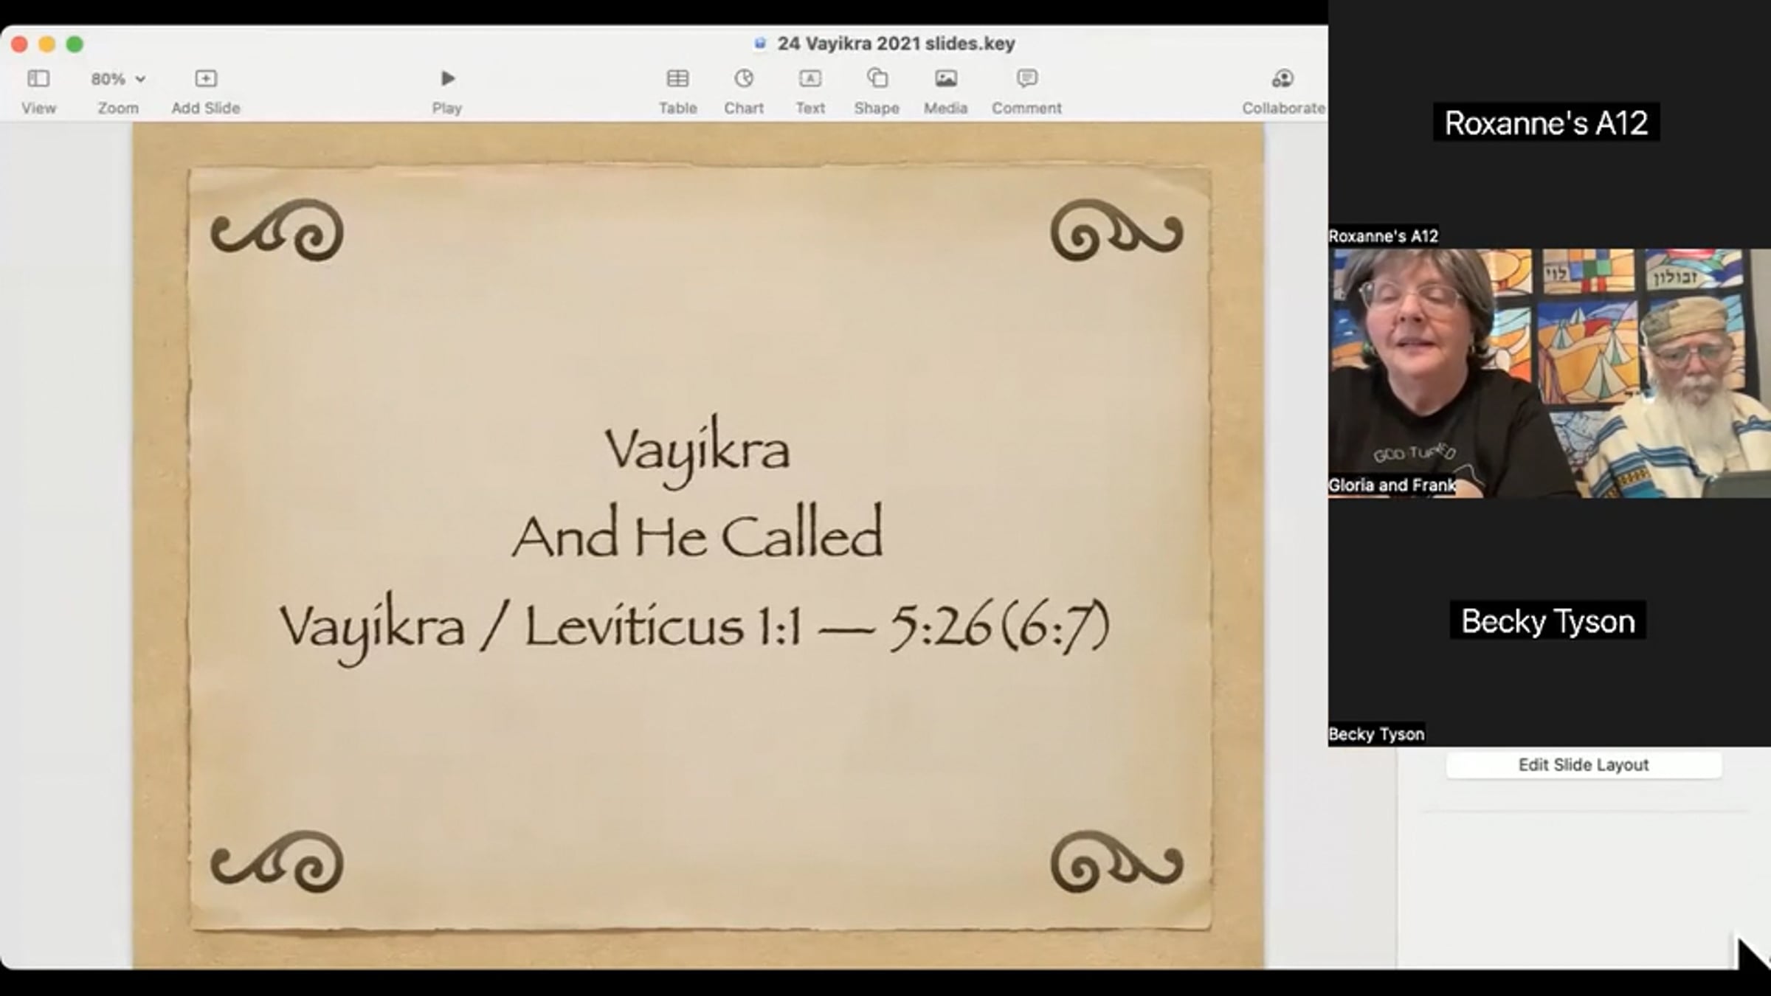1771x996 pixels.
Task: Click the Add Slide icon
Action: coord(206,79)
